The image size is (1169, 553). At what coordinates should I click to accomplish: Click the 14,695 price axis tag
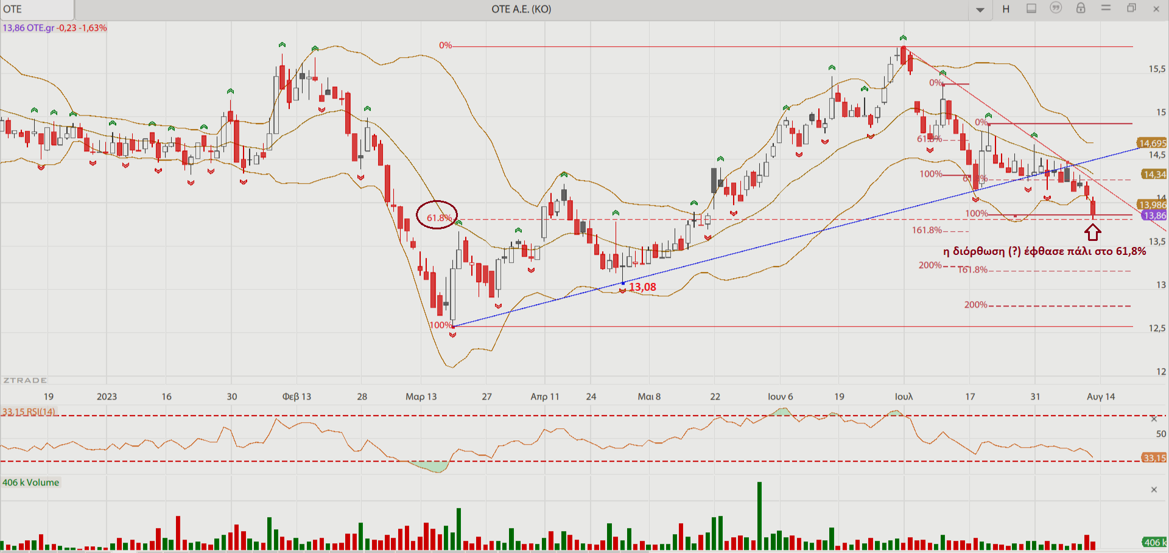coord(1152,144)
